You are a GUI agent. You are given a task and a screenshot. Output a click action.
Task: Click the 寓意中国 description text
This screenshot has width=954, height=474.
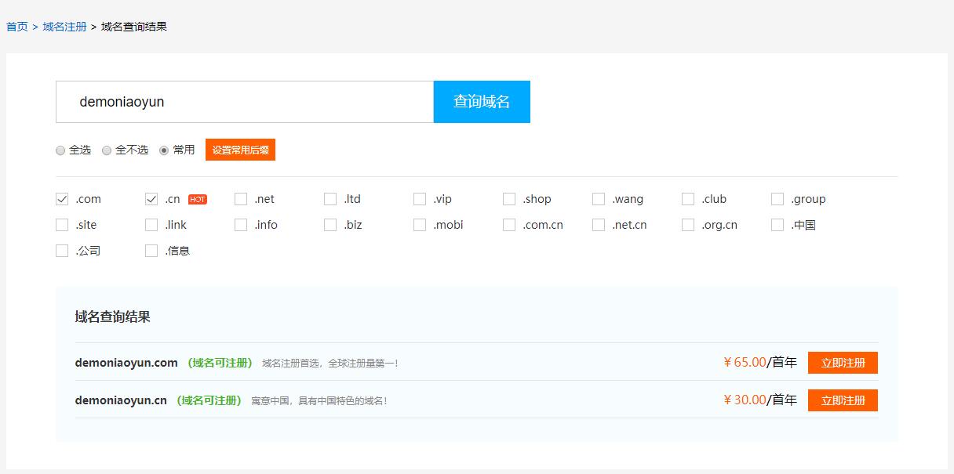click(x=319, y=401)
